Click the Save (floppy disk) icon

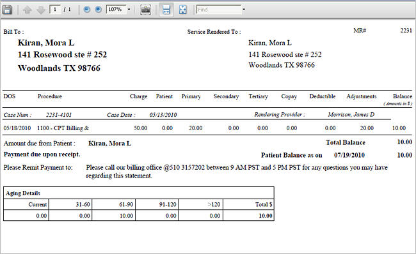click(x=8, y=10)
